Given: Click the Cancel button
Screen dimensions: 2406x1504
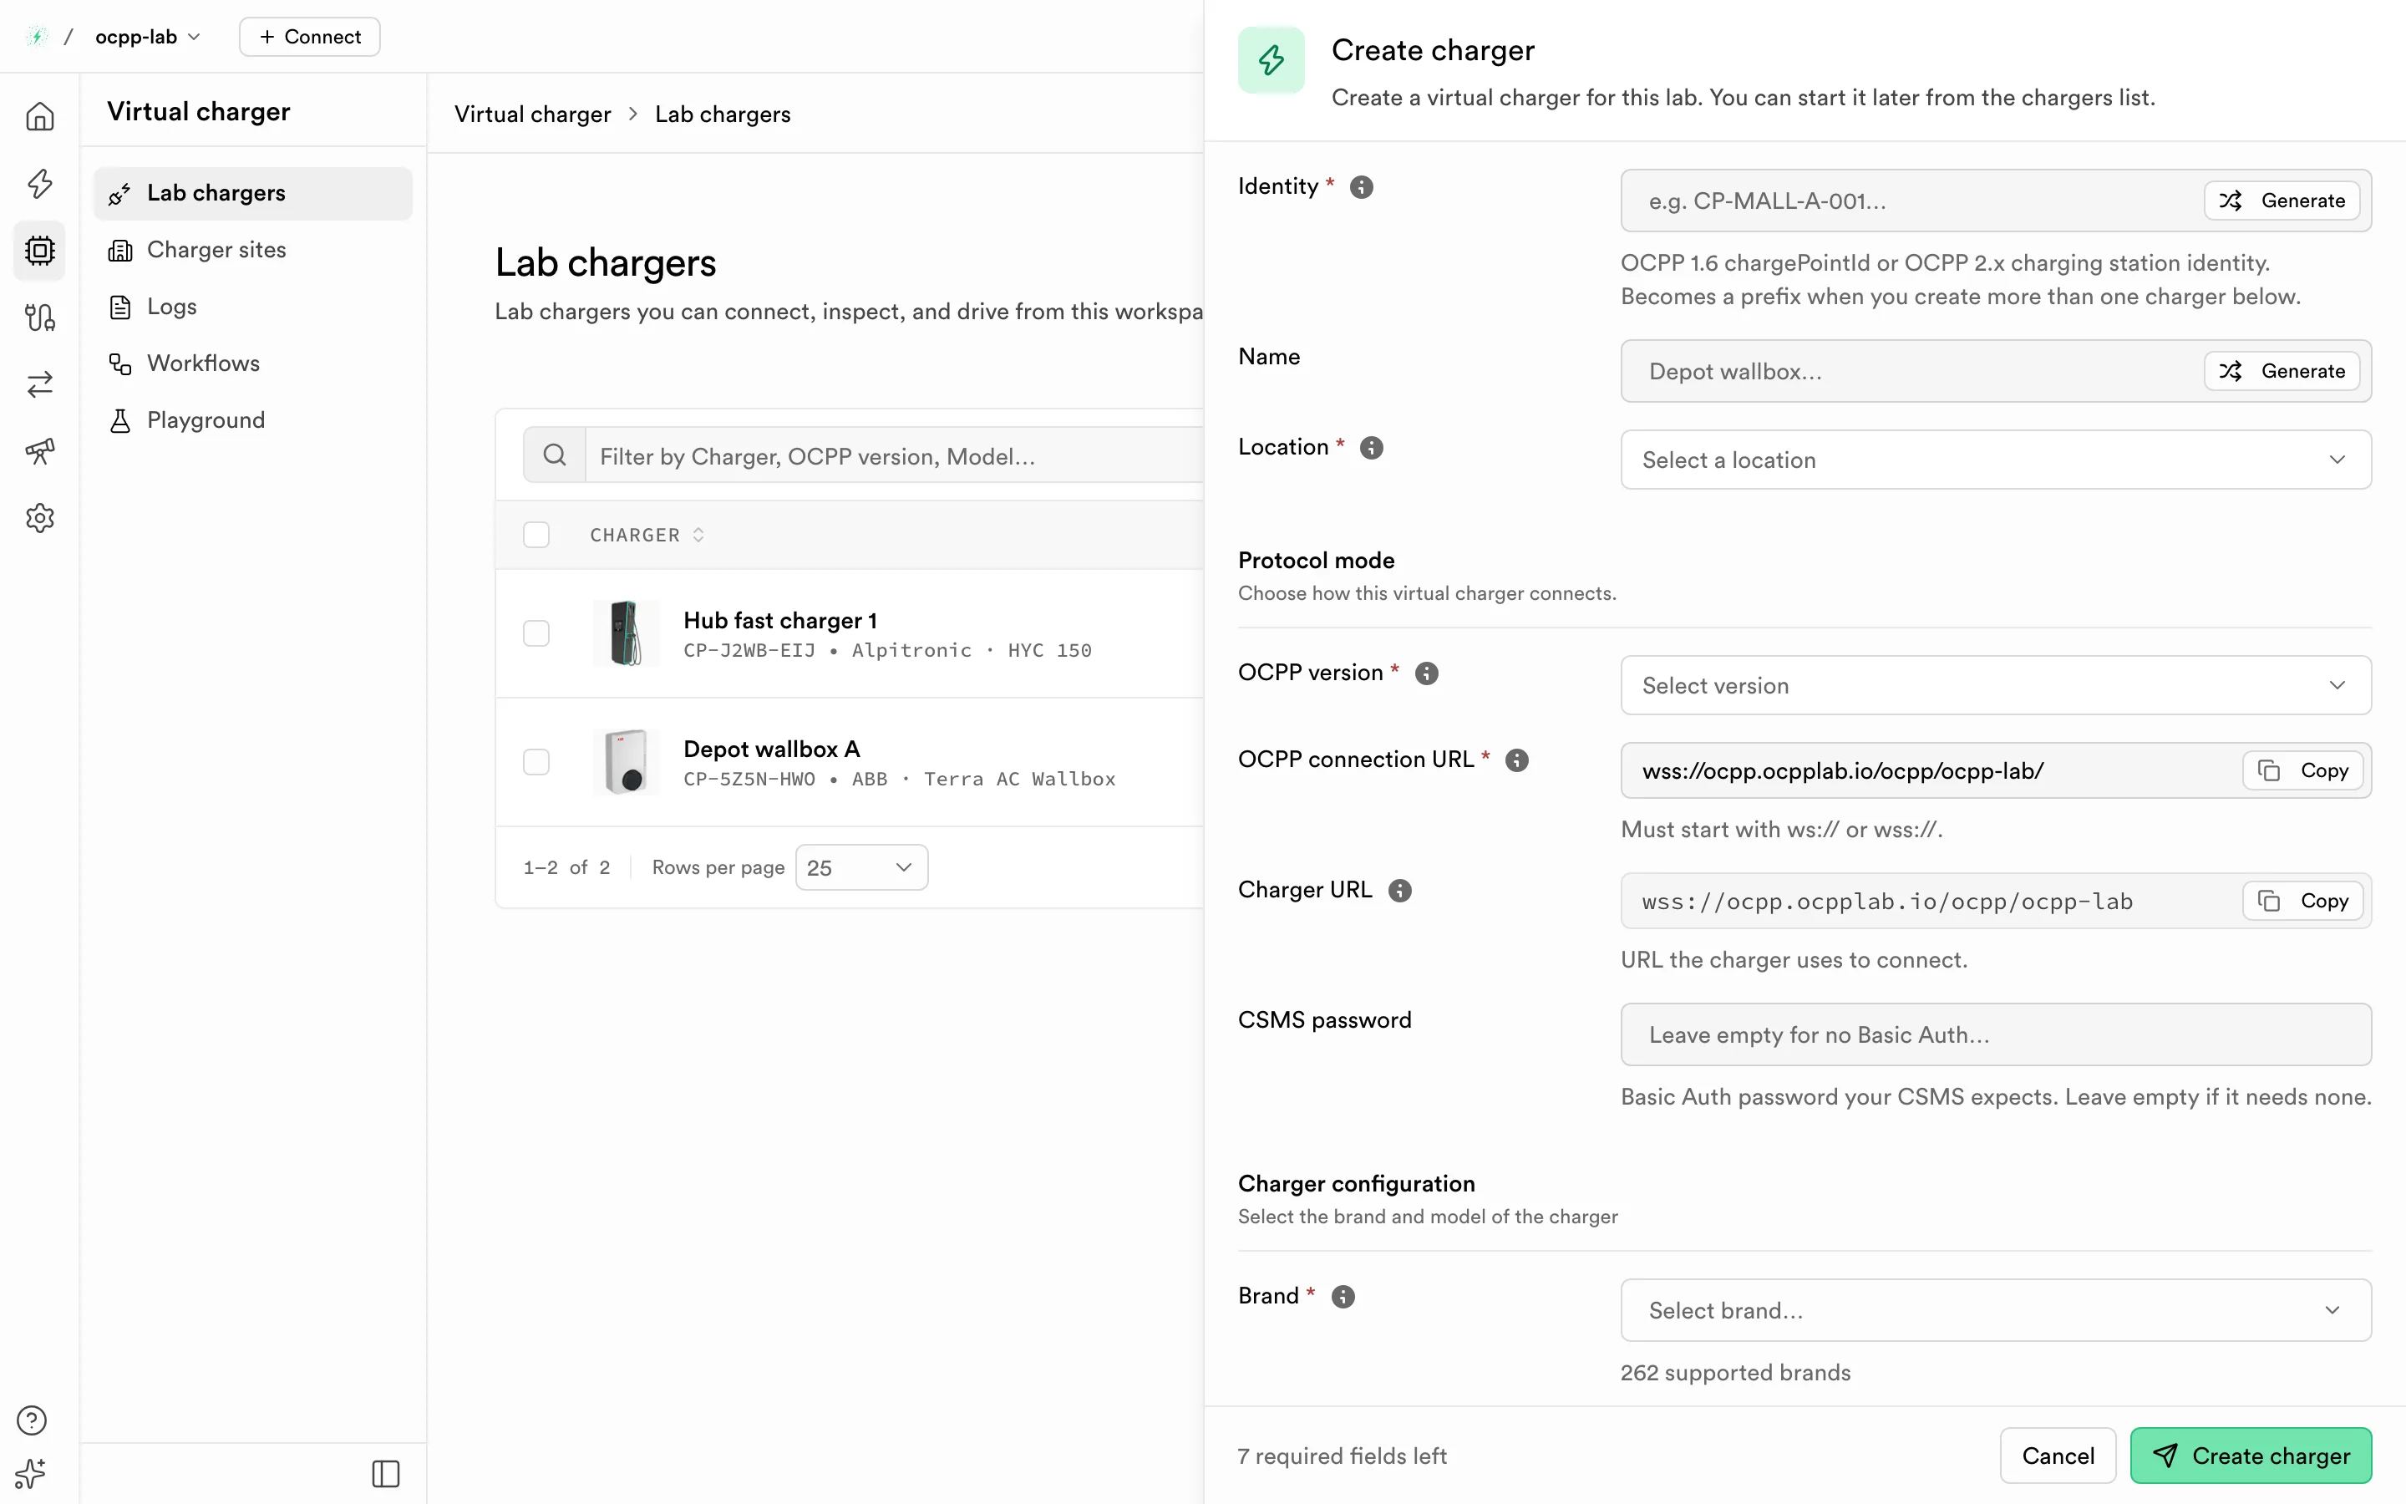Looking at the screenshot, I should tap(2058, 1456).
